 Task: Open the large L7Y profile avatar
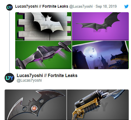pos(9,78)
